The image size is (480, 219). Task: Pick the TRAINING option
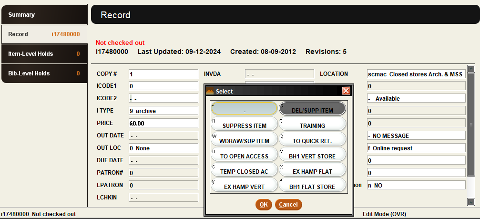(x=312, y=124)
